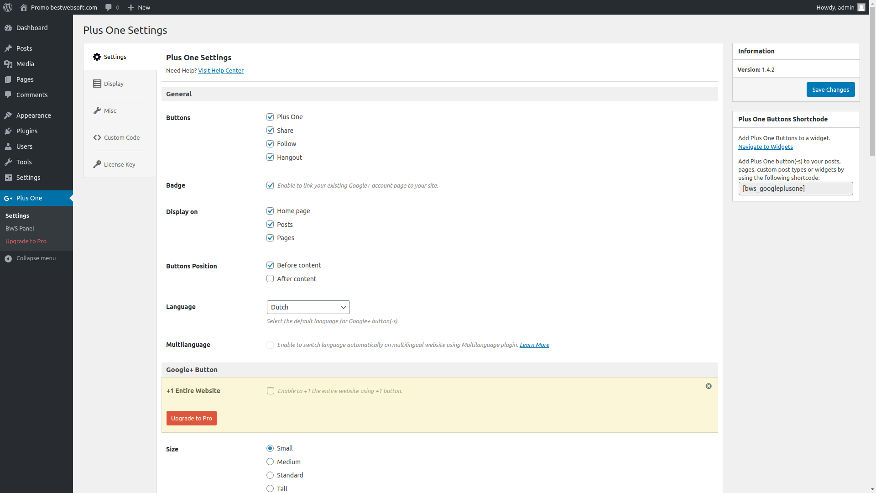Open the Visit Help Center link
This screenshot has height=493, width=876.
(x=221, y=70)
